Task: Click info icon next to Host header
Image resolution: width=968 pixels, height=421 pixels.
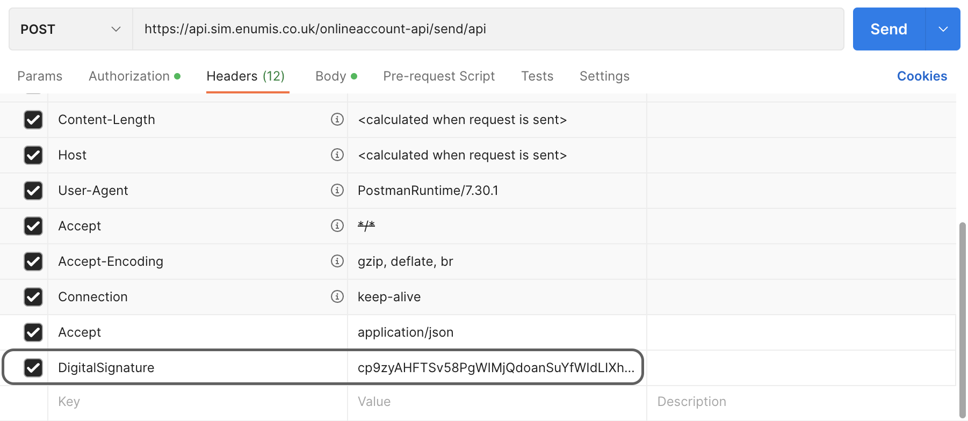Action: [337, 155]
